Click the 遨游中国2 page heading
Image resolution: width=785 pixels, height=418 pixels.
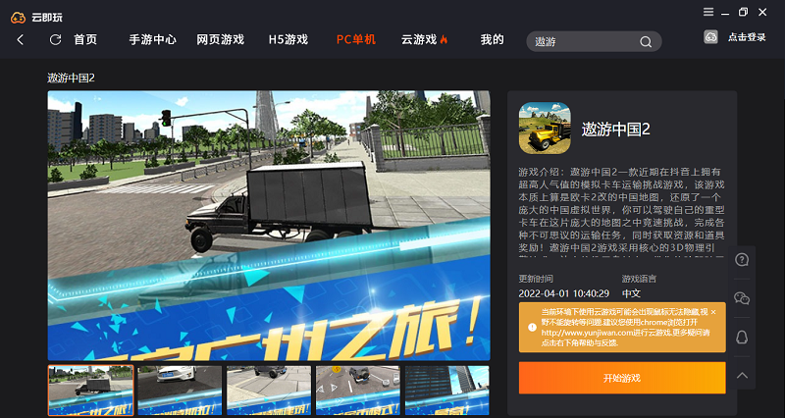tap(71, 78)
